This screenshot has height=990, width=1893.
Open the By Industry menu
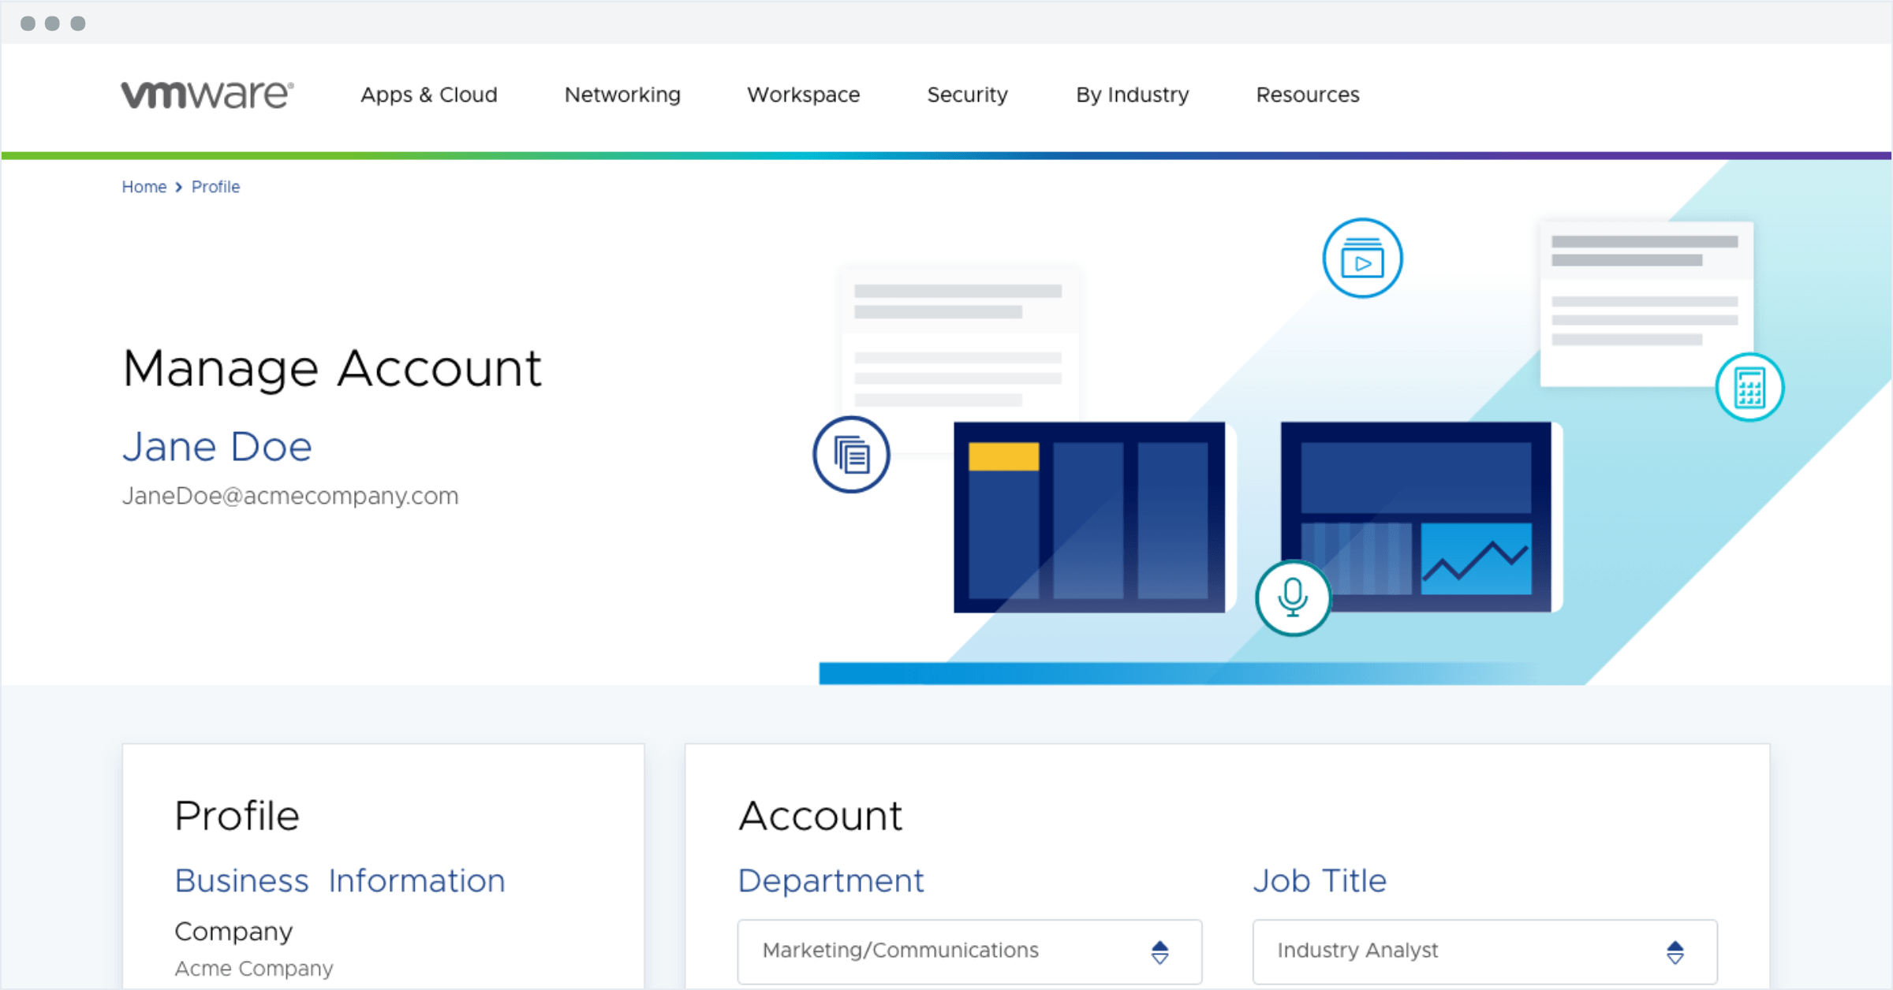click(x=1132, y=95)
